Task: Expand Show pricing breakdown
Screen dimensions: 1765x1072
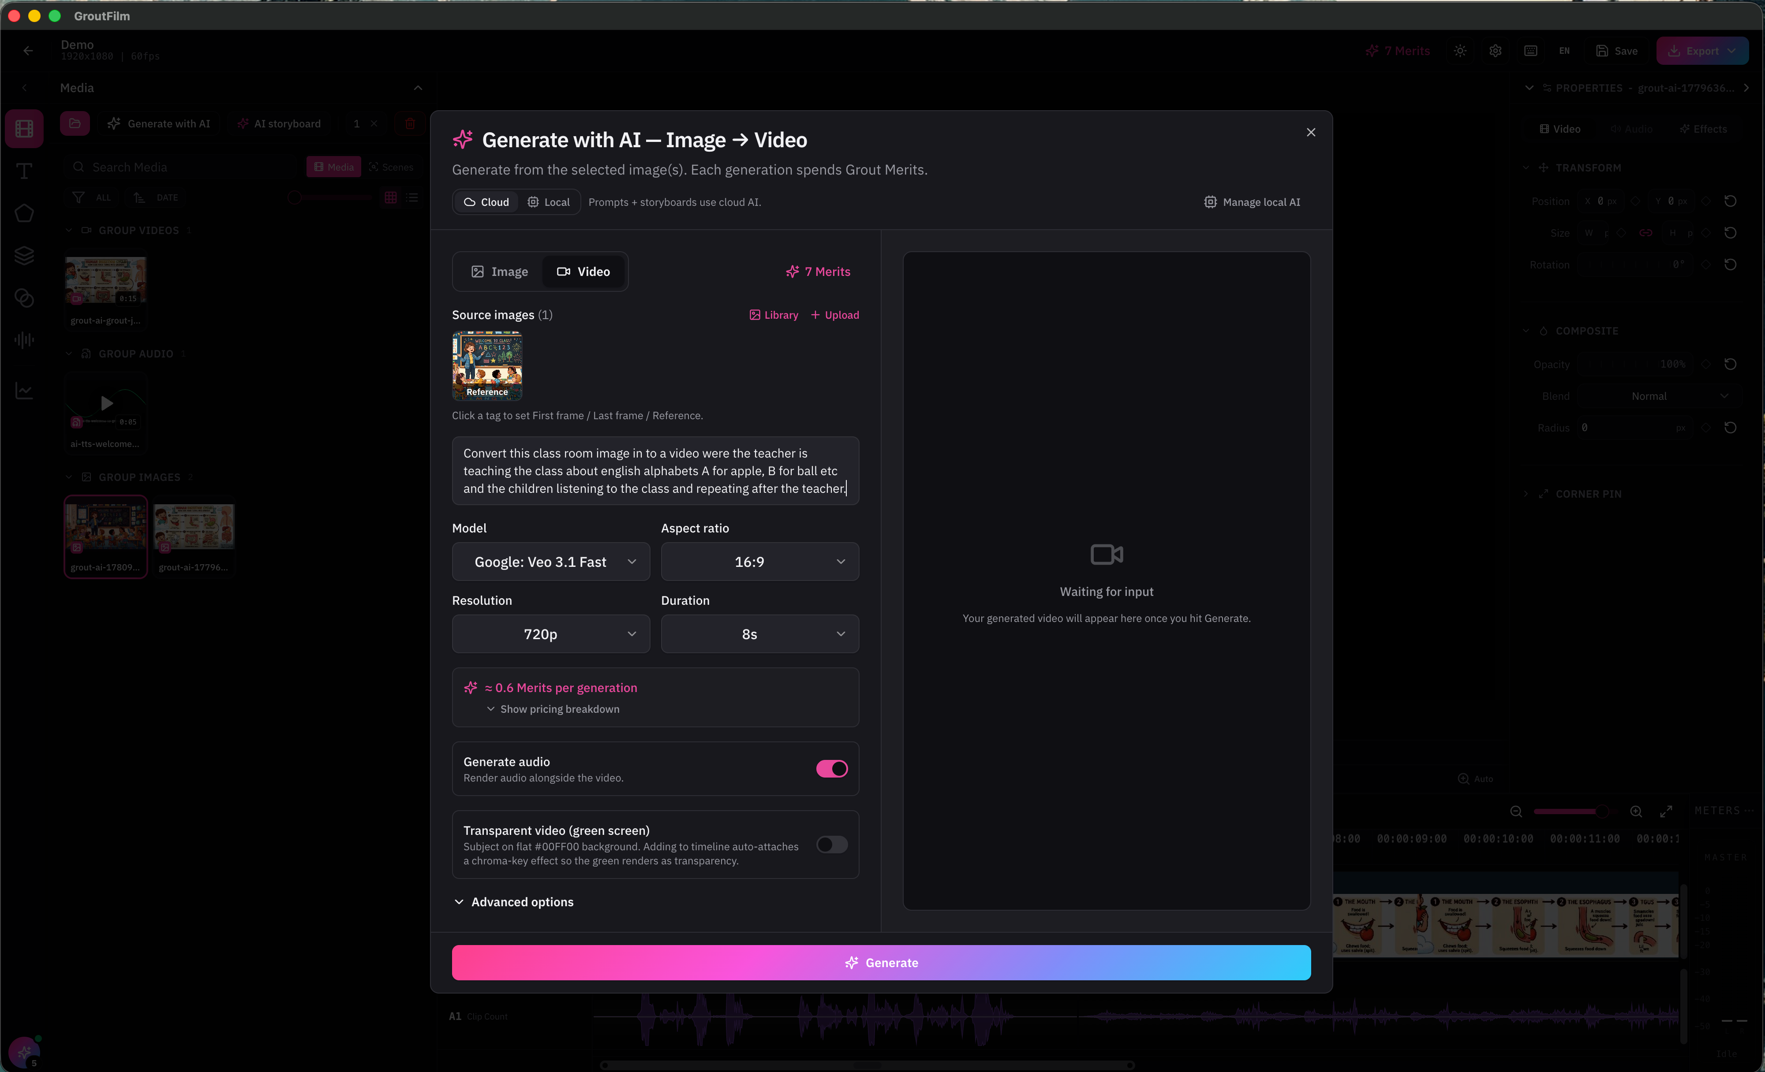Action: tap(553, 709)
